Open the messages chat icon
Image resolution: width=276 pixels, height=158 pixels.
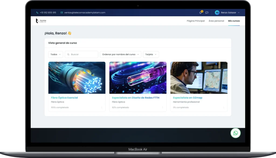[207, 13]
